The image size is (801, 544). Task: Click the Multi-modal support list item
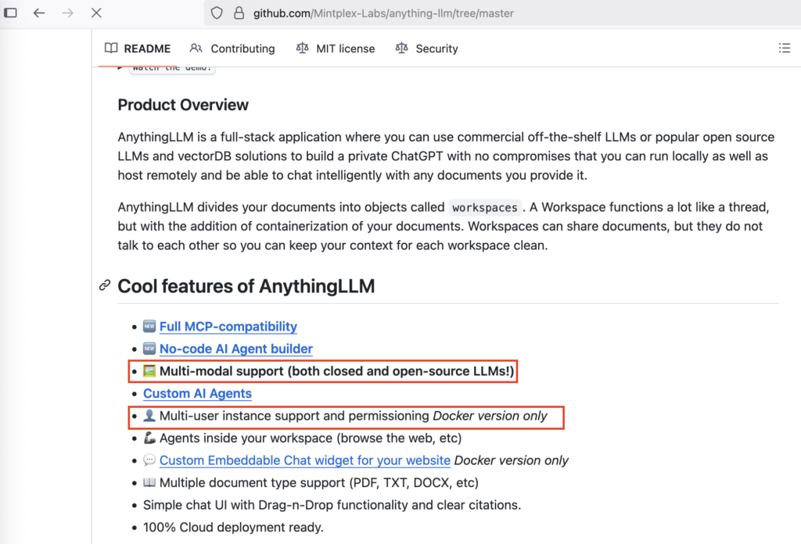tap(329, 371)
